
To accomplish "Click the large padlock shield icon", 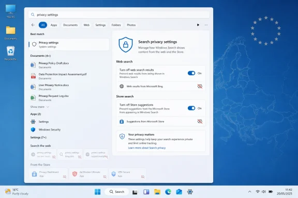I will pyautogui.click(x=125, y=45).
